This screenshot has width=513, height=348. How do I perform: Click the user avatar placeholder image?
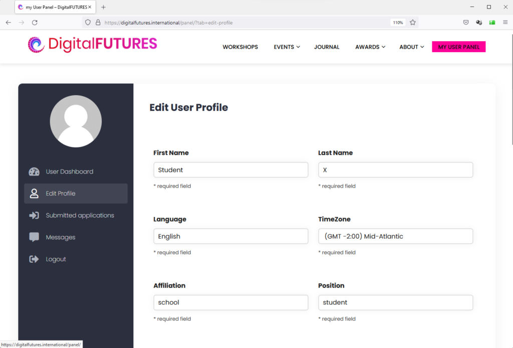[x=76, y=121]
